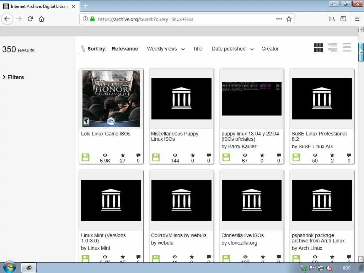The width and height of the screenshot is (364, 273).
Task: Click 'by SuSE Linux AG' creator text
Action: coord(312,146)
